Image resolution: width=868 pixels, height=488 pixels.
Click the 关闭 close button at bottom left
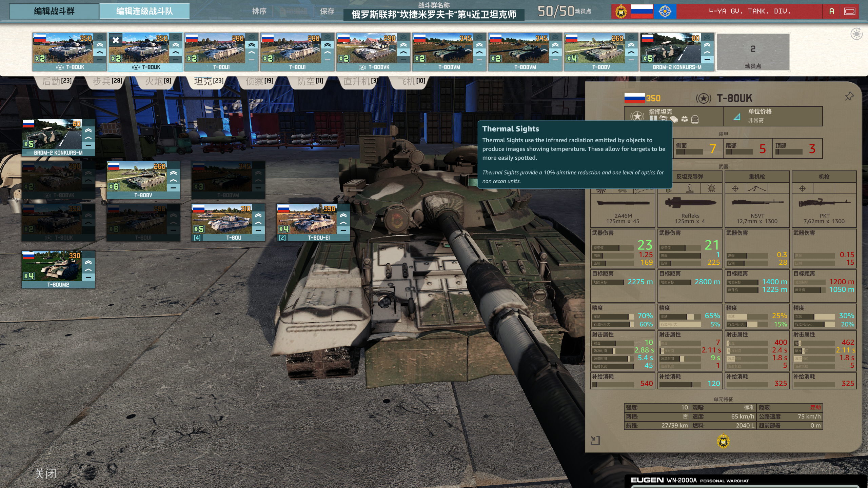[46, 473]
